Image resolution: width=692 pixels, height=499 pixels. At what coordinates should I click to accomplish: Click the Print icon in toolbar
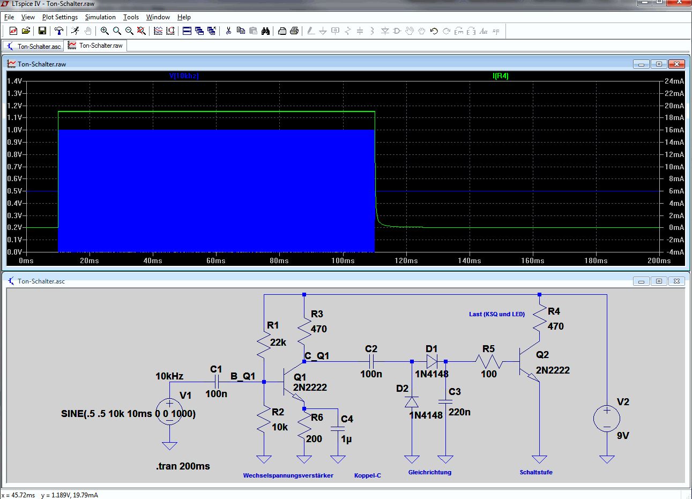point(294,31)
